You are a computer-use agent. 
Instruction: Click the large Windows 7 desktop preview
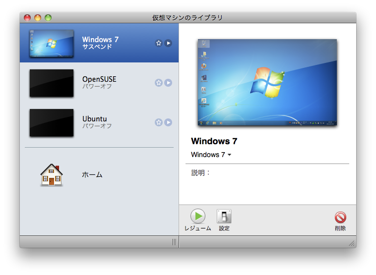point(267,82)
